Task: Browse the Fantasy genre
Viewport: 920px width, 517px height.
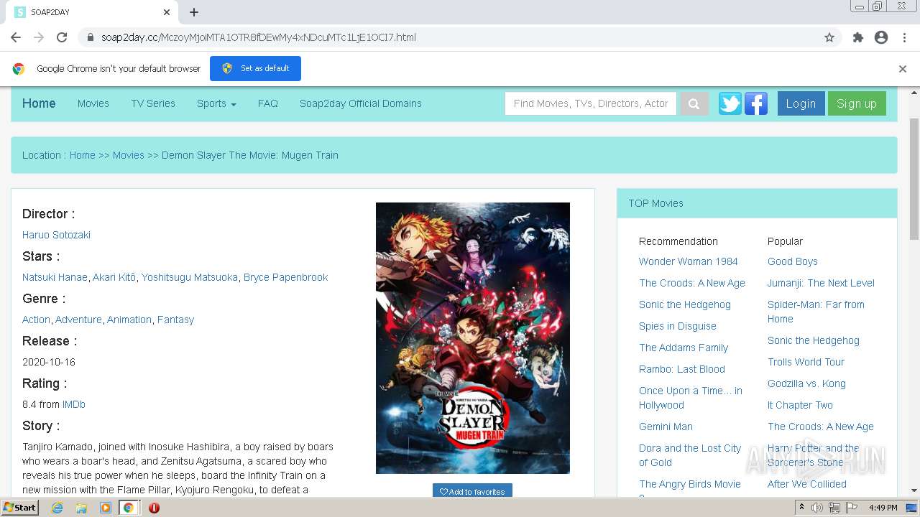Action: point(175,320)
